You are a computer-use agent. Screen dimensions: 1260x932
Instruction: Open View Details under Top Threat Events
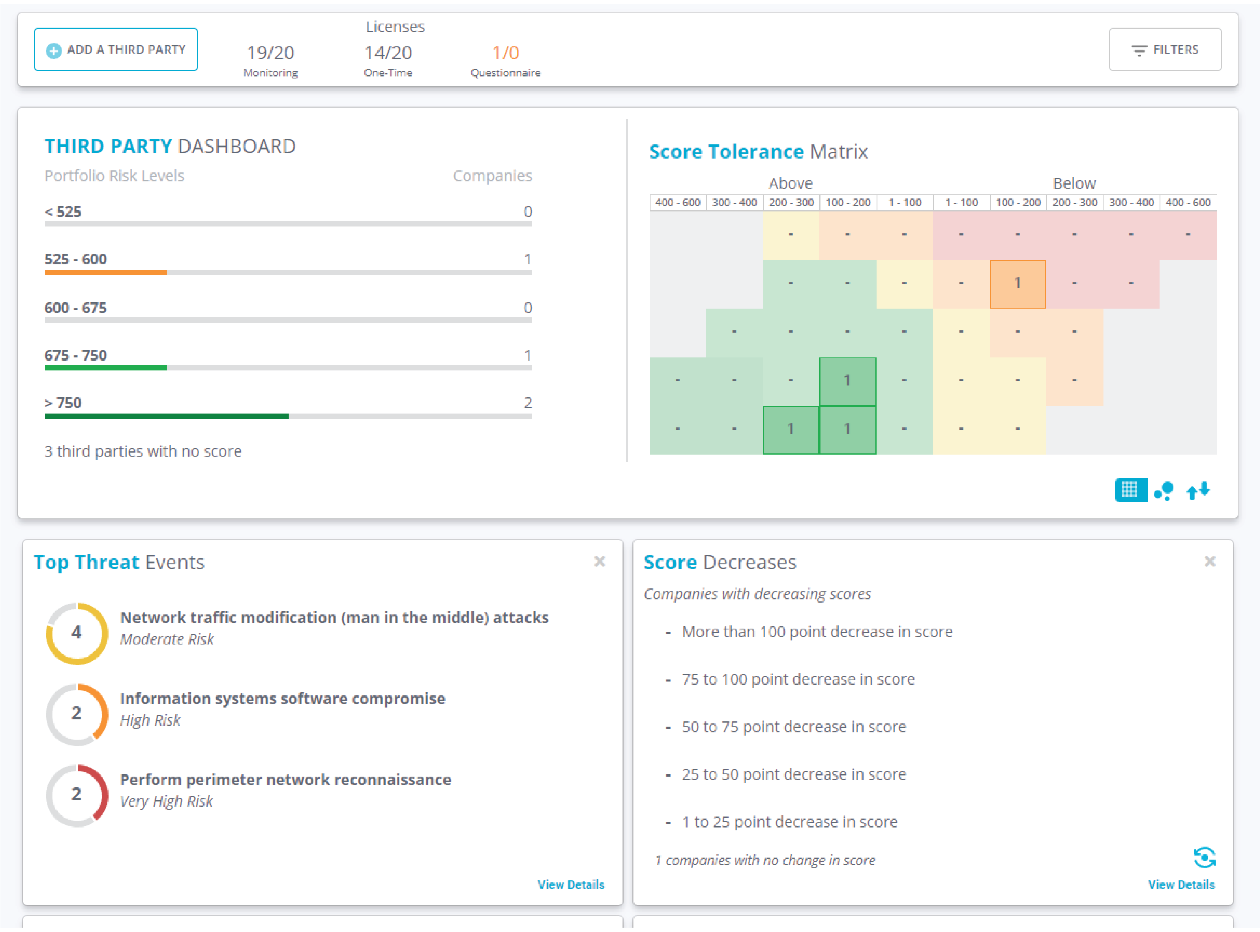[x=571, y=884]
